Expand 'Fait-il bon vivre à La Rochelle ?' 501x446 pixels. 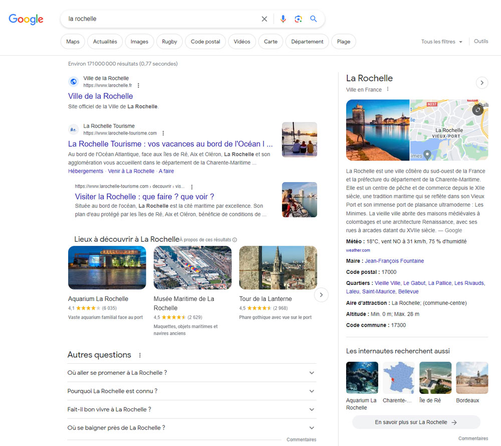click(192, 409)
